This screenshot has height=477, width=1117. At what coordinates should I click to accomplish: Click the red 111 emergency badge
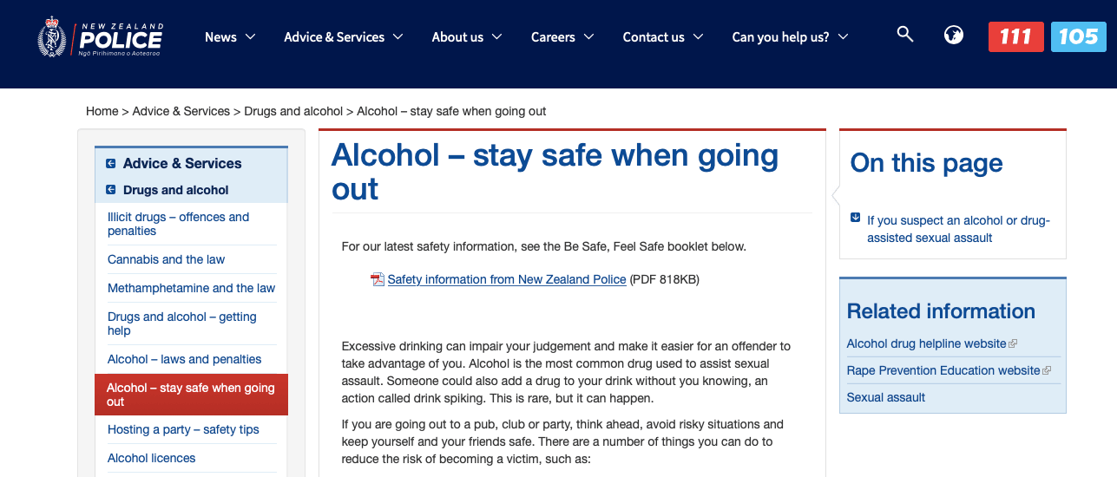1015,36
